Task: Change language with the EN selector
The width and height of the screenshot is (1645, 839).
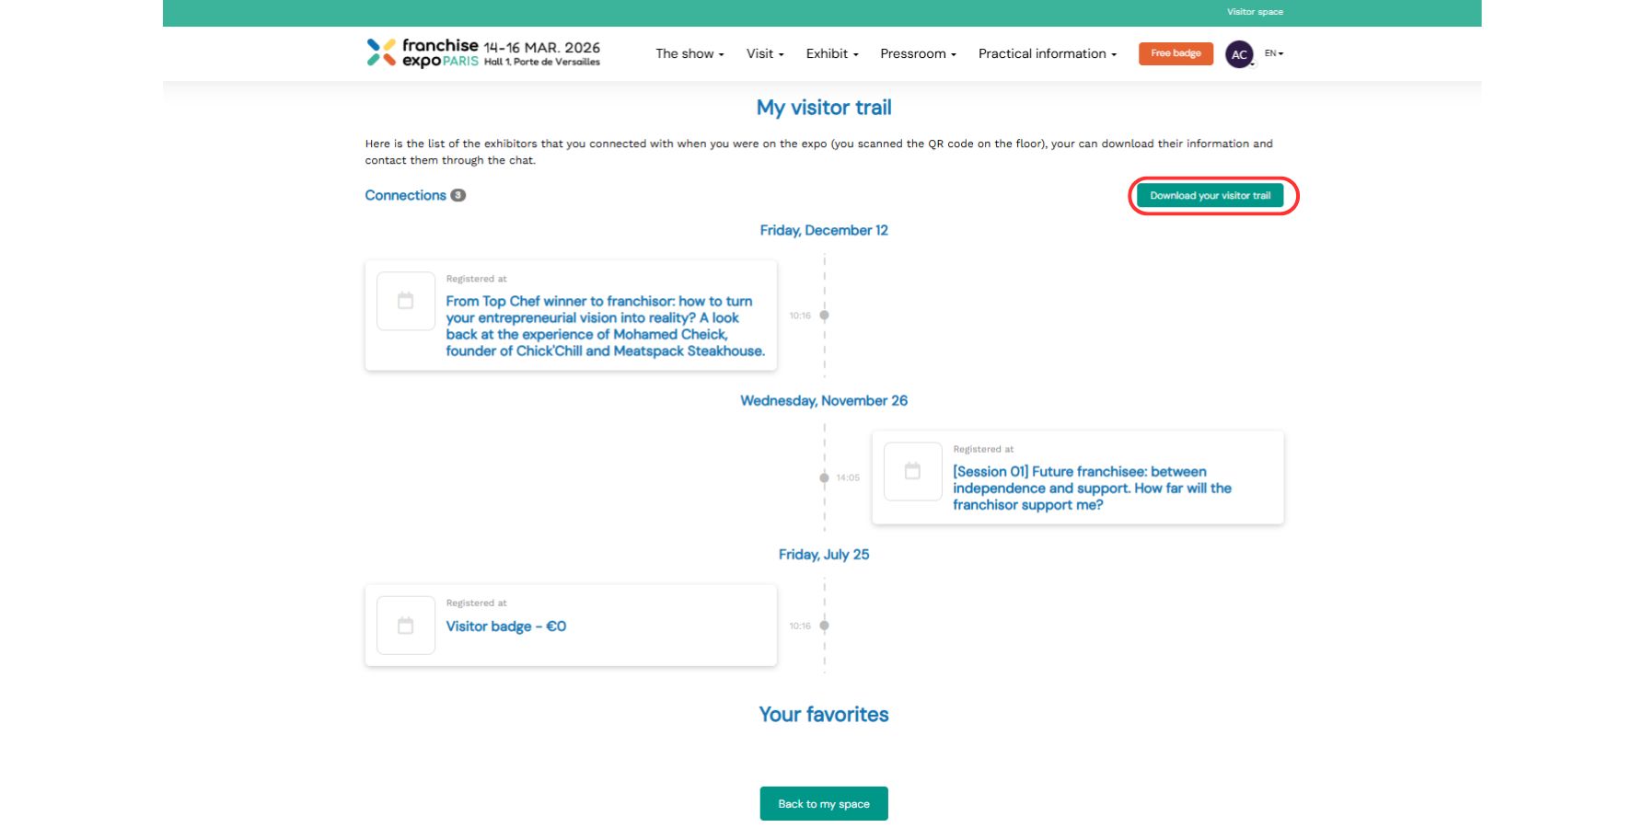Action: pos(1273,53)
